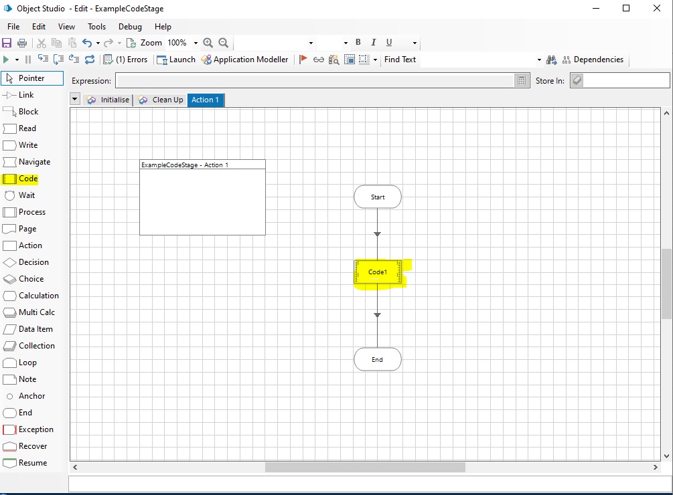Click the Pause debug icon
Viewport: 673px width, 495px height.
(x=28, y=60)
